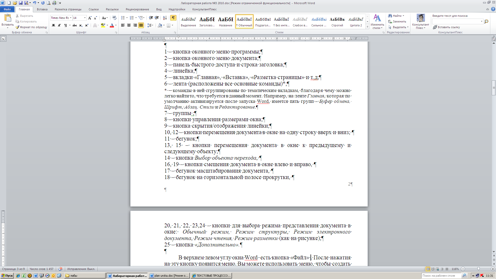This screenshot has height=279, width=496.
Task: Open the borders dropdown arrow
Action: (x=172, y=25)
